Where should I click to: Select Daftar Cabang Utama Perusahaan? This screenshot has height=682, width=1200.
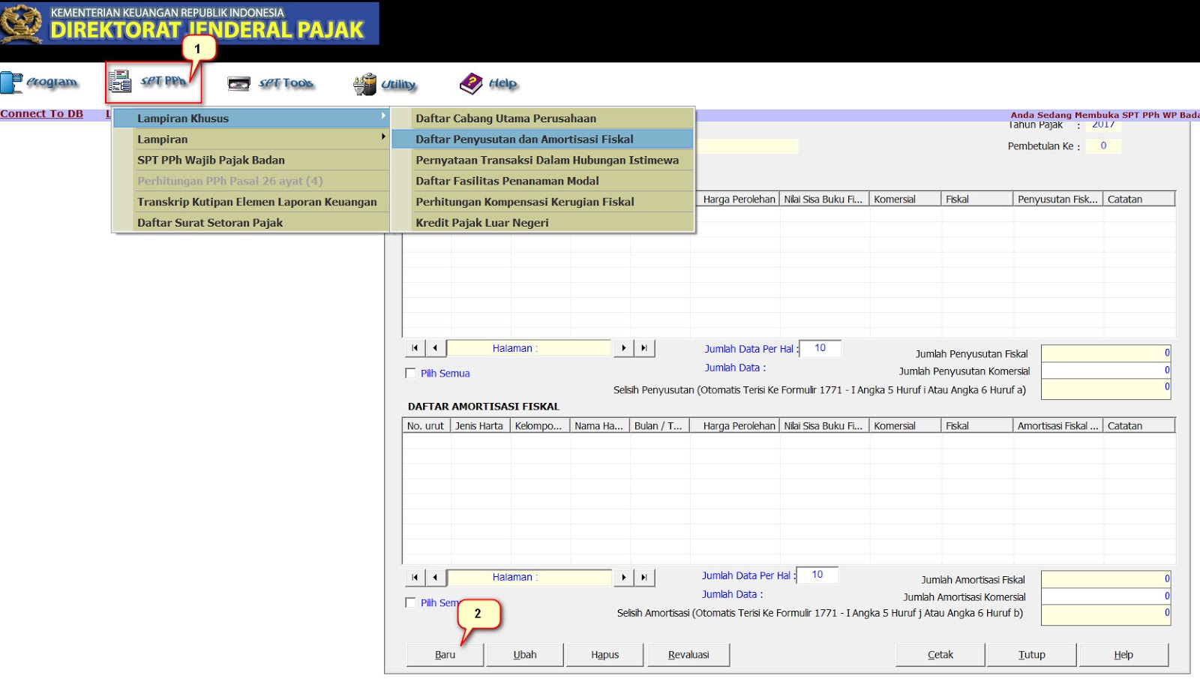point(543,119)
